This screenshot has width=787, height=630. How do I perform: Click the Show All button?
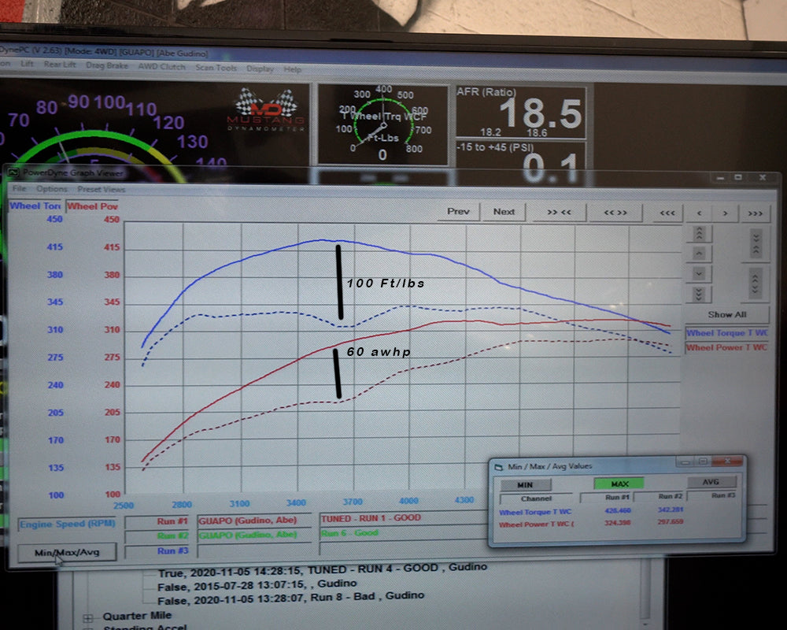[x=726, y=314]
